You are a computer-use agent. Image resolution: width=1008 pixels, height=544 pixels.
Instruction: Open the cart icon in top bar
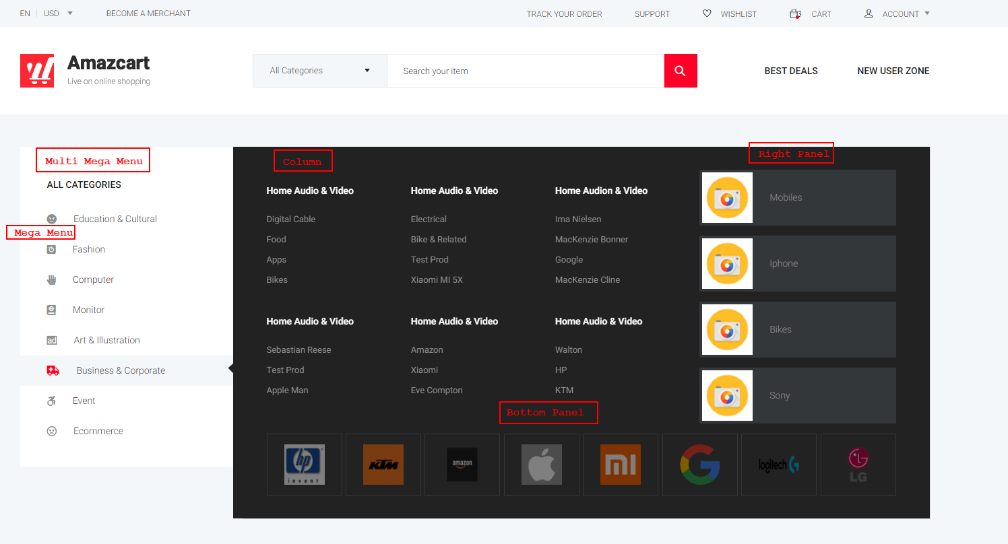pyautogui.click(x=796, y=13)
